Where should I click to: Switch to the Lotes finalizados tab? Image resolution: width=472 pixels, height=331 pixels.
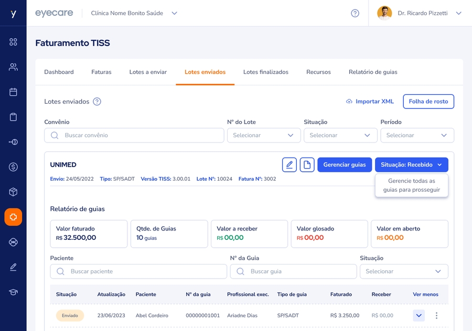tap(265, 72)
